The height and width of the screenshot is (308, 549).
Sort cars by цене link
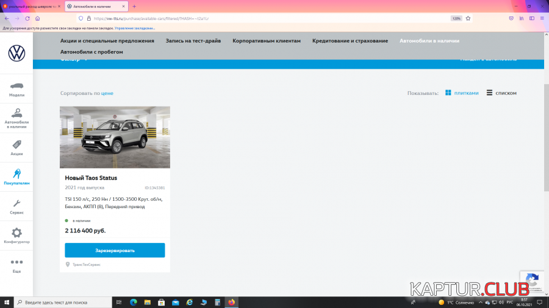pos(107,93)
